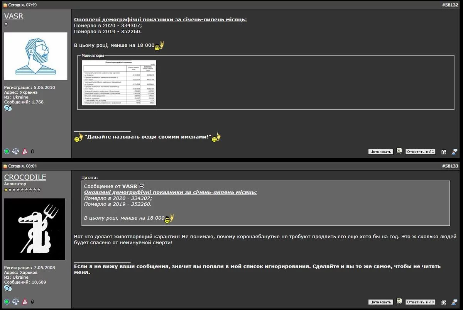The image size is (463, 310).
Task: Click Ответить в ЛС on VASR's post
Action: tap(421, 152)
